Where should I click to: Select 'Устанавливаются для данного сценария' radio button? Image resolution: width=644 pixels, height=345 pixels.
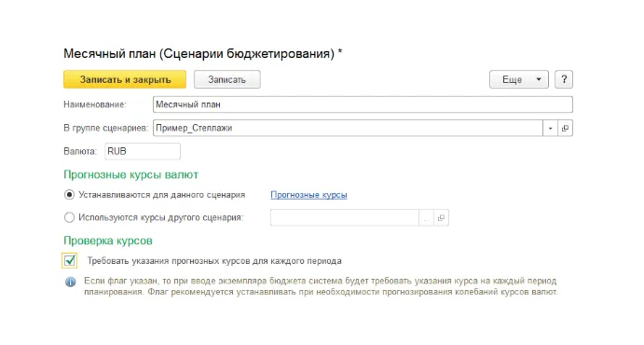click(69, 195)
